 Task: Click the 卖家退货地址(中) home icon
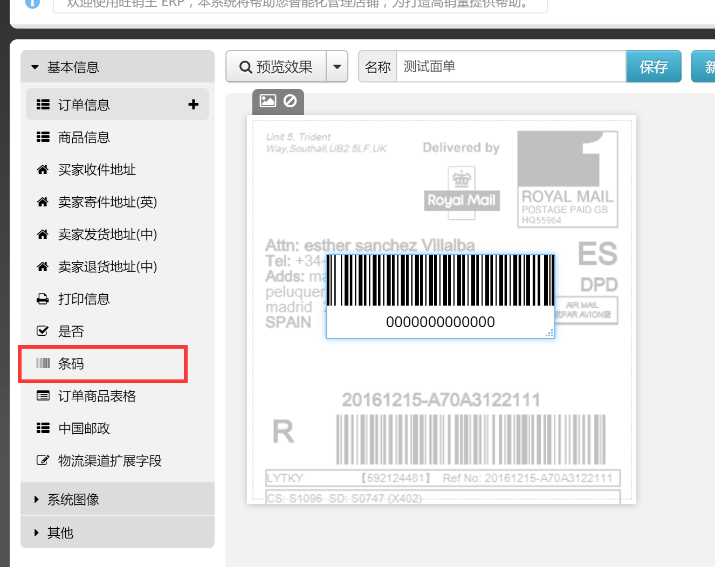pos(43,267)
